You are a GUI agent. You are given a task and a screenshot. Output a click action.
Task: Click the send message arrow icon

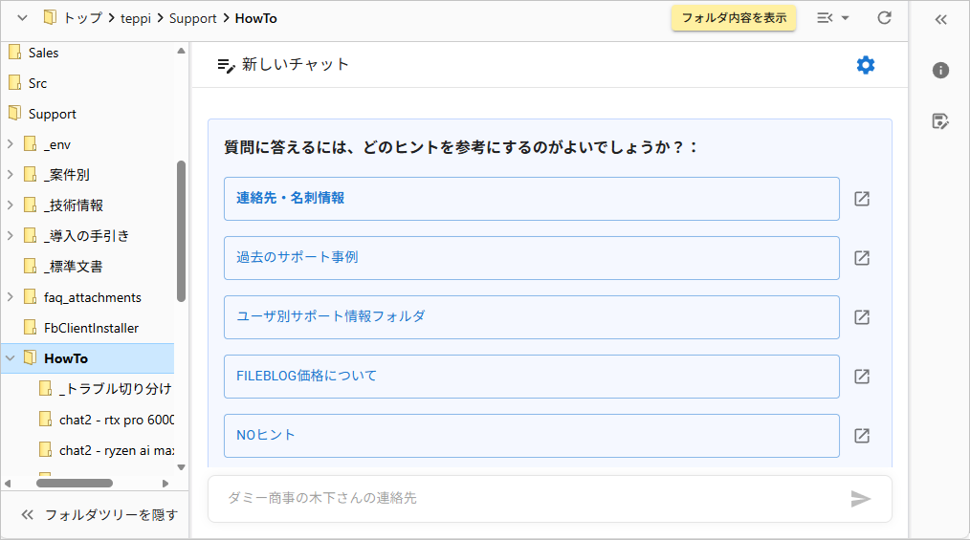pos(860,498)
